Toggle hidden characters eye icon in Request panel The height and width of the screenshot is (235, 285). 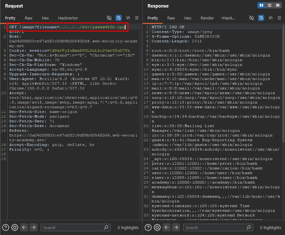pyautogui.click(x=109, y=18)
